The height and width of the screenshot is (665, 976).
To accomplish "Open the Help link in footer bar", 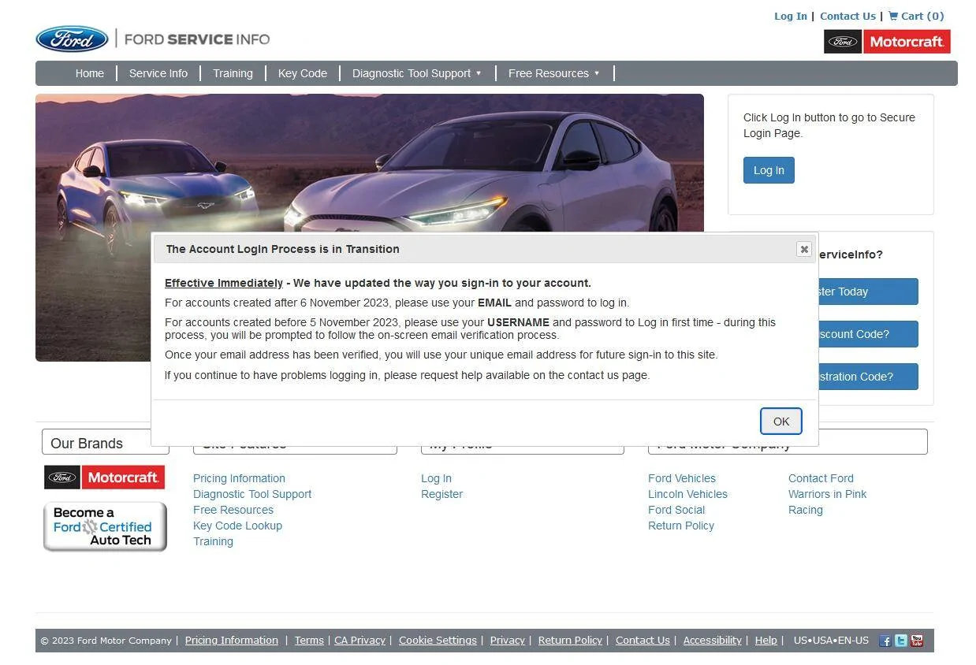I will click(x=766, y=641).
